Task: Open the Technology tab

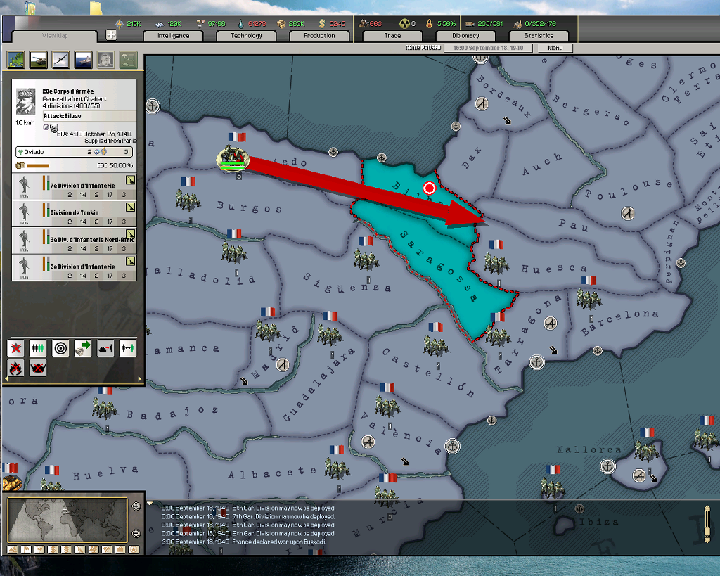Action: click(246, 36)
